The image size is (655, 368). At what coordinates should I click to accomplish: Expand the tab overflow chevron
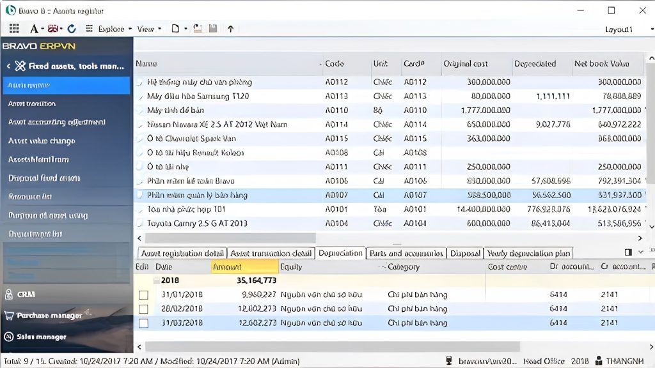point(641,252)
